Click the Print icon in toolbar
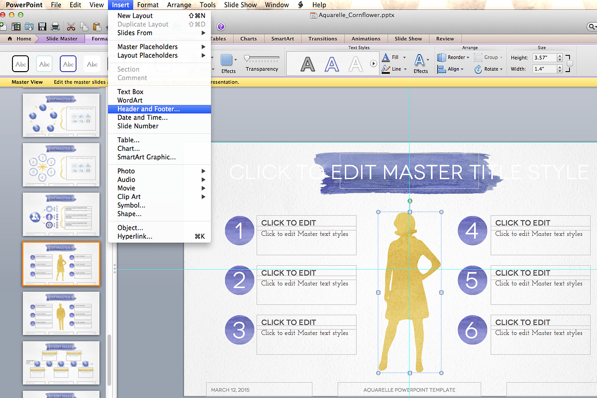 (x=55, y=26)
